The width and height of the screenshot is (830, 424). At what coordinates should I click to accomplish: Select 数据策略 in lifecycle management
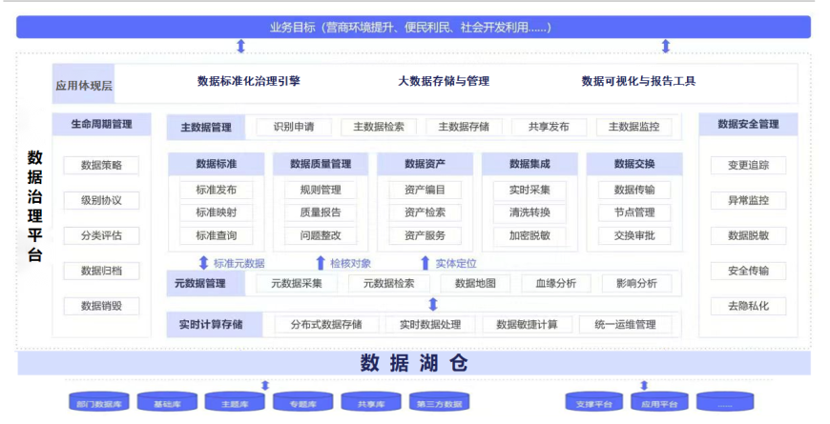pos(101,166)
